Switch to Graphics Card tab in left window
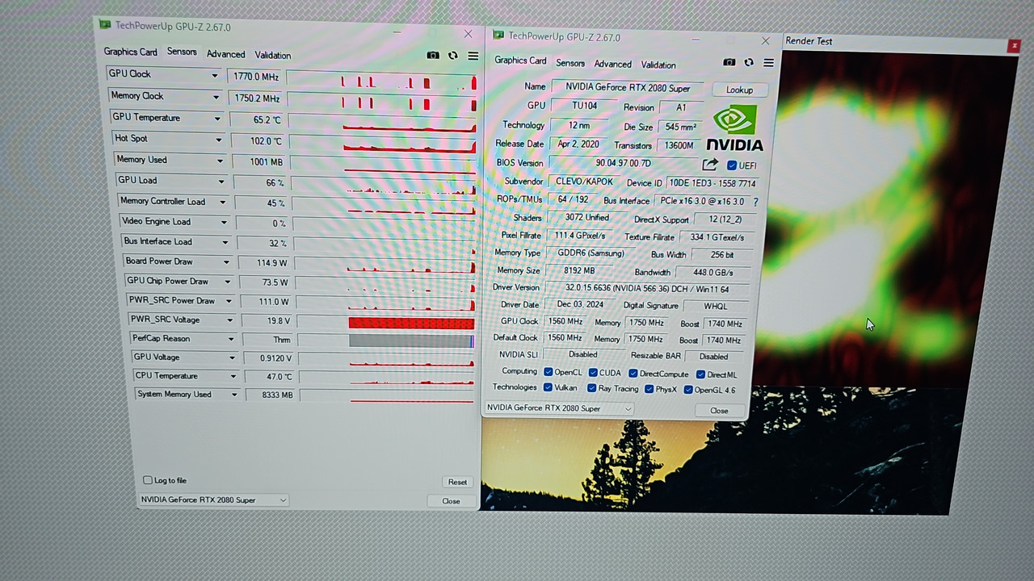Viewport: 1034px width, 581px height. pos(130,52)
